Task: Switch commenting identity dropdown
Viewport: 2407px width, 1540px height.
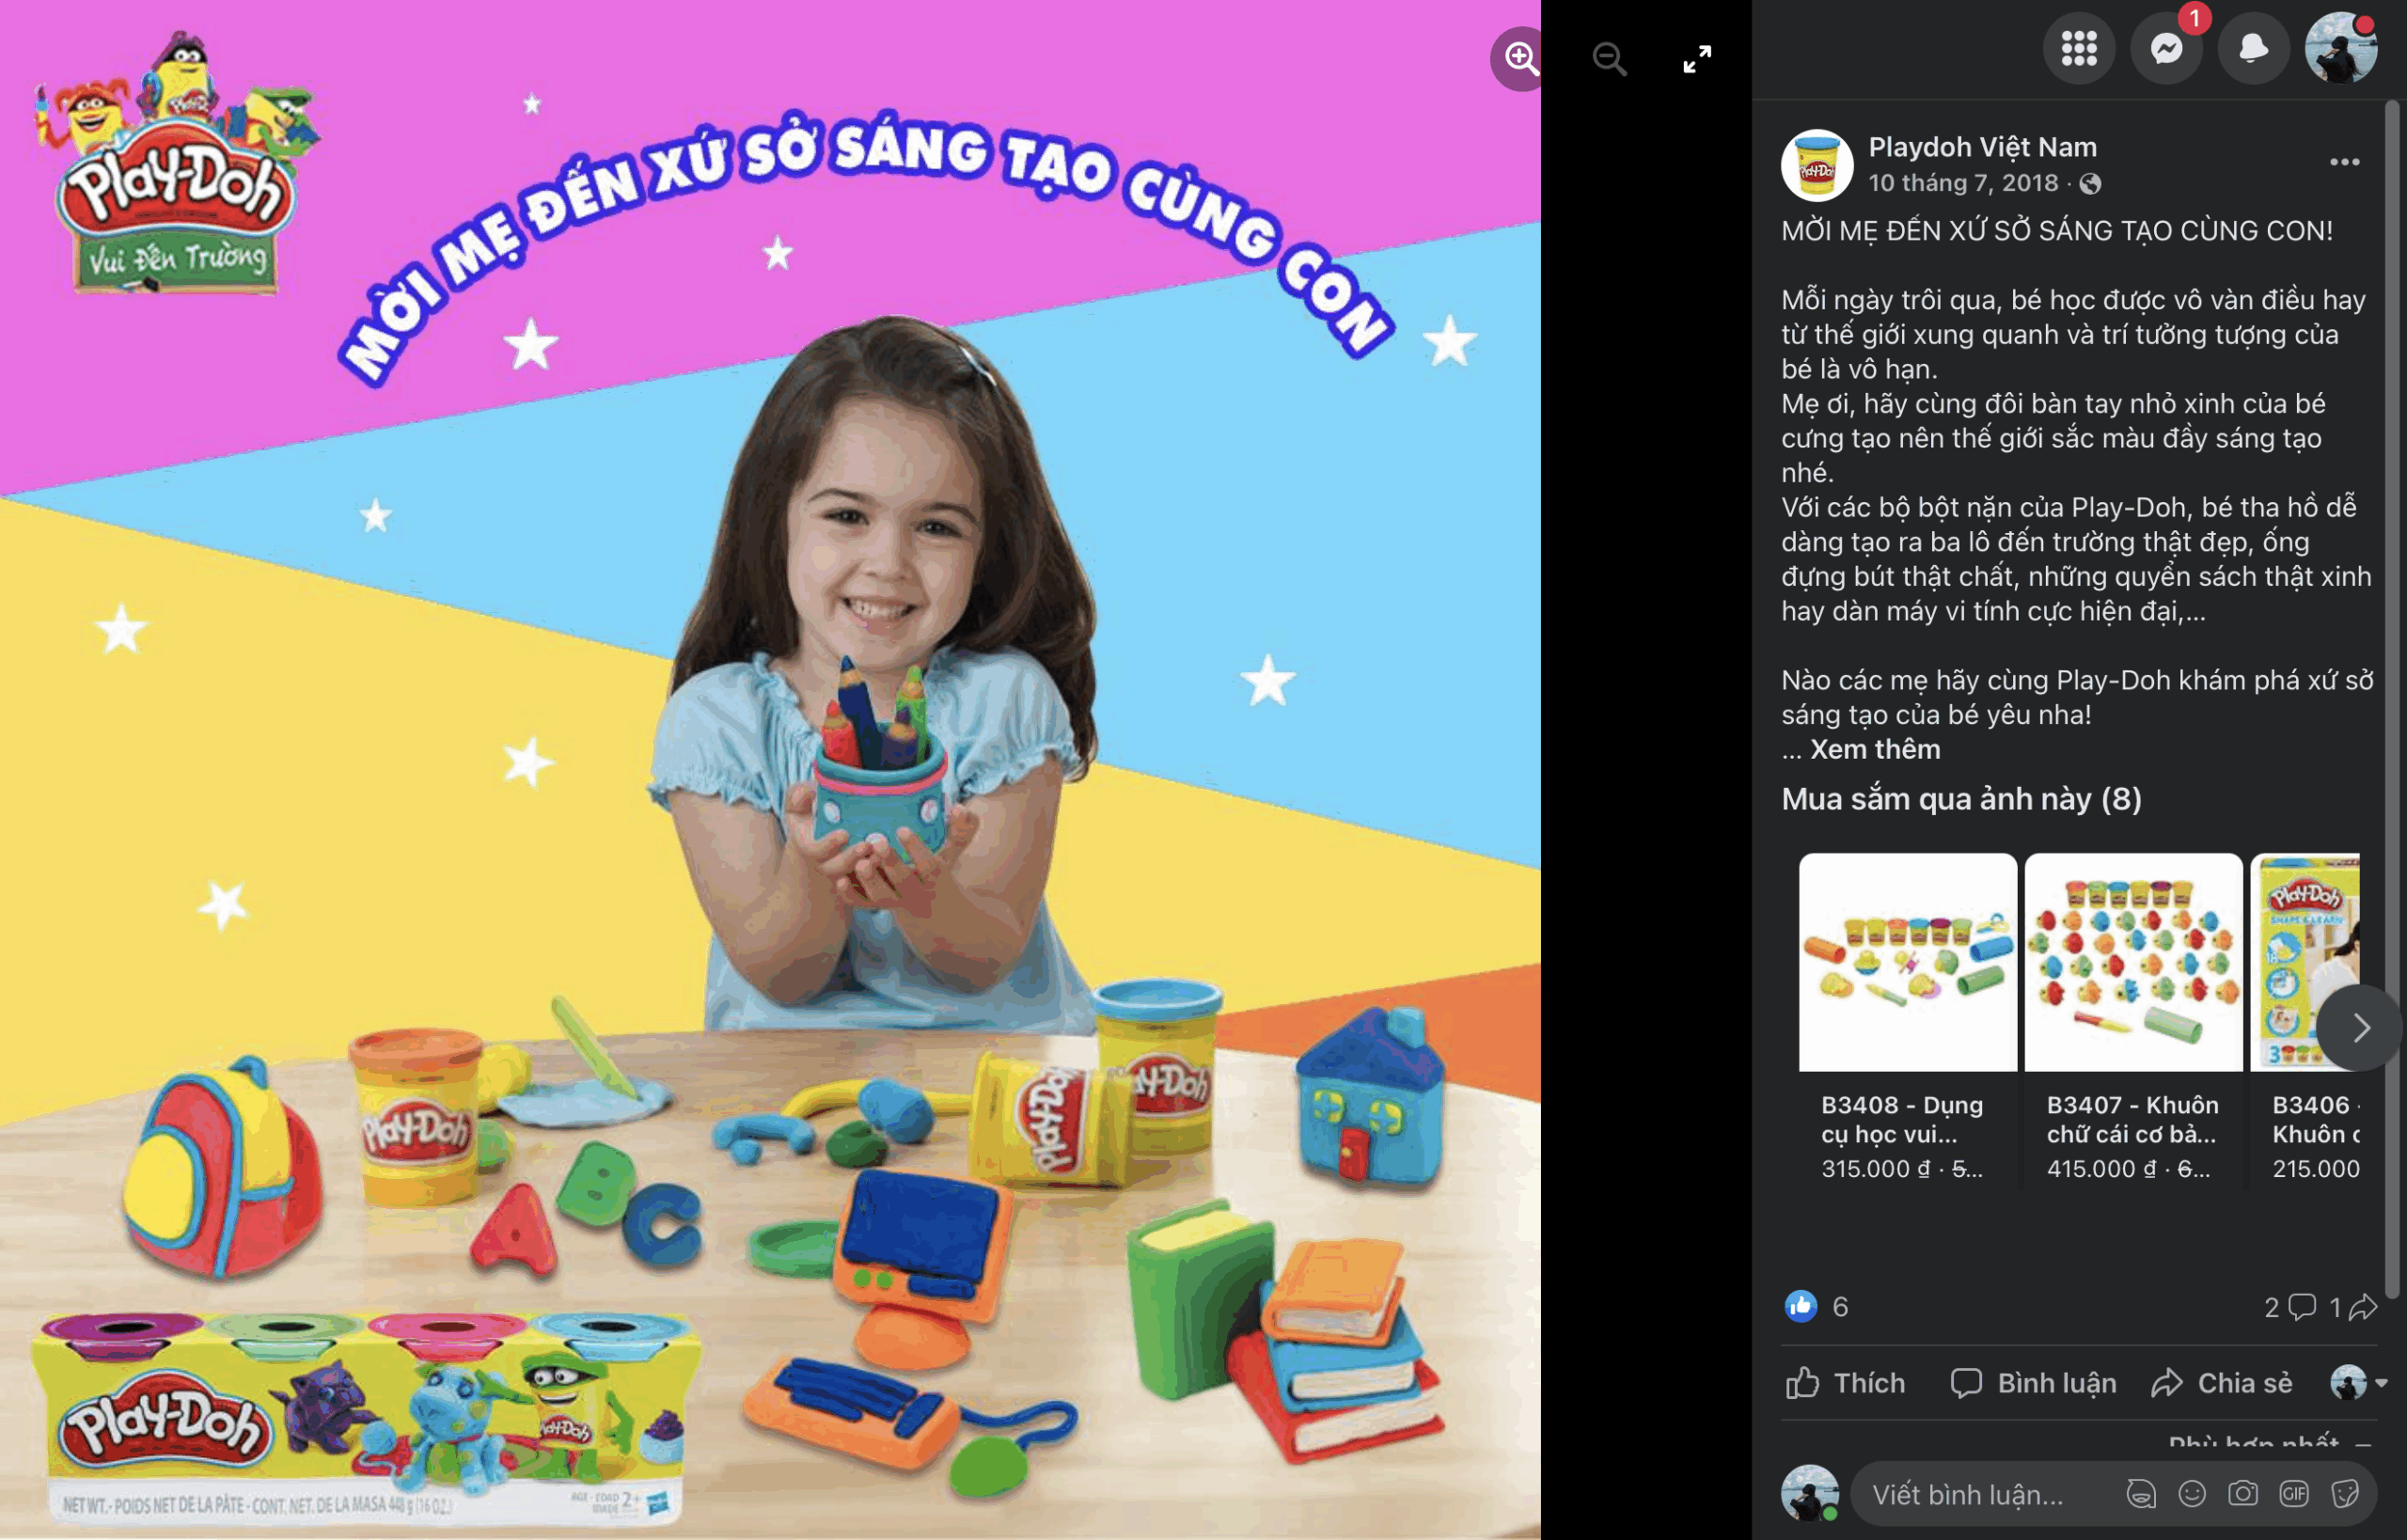Action: click(2358, 1383)
